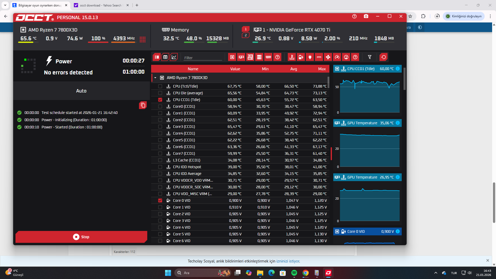The height and width of the screenshot is (279, 496).
Task: Click the graph panel vertical scrollbar
Action: pos(404,79)
